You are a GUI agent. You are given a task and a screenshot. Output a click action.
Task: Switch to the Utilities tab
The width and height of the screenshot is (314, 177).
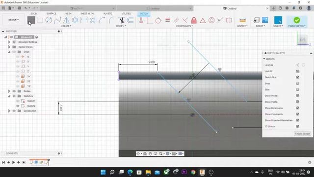(126, 13)
